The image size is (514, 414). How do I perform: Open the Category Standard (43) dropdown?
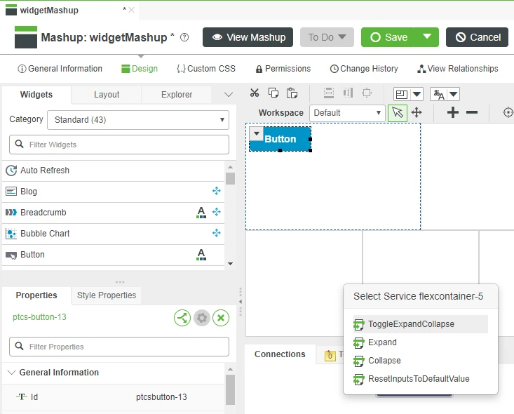(x=138, y=120)
